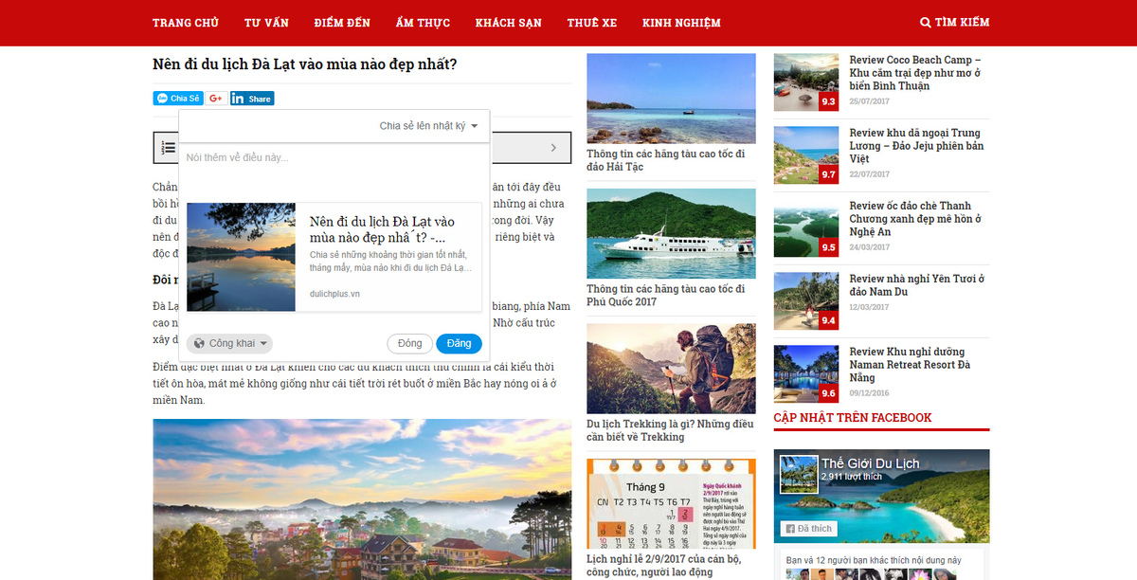Screen dimensions: 1137x580
Task: Click the Thanh Chương thumbnail rated 9.5
Action: 806,227
